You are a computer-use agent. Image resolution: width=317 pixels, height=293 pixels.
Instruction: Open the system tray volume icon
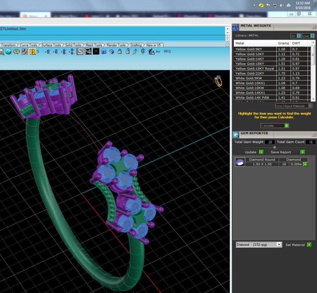pyautogui.click(x=282, y=5)
